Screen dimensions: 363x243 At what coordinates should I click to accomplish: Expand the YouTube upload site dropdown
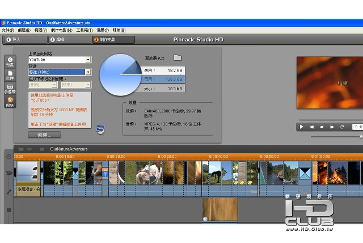point(88,60)
